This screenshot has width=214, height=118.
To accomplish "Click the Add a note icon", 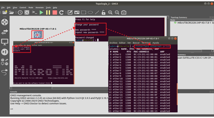I will (70, 12).
